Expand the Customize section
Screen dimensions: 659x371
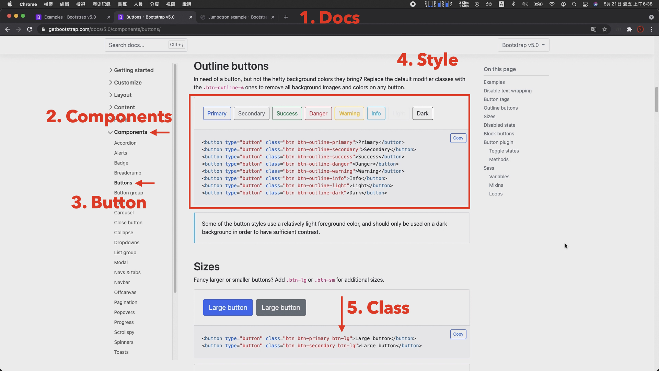[x=125, y=82]
